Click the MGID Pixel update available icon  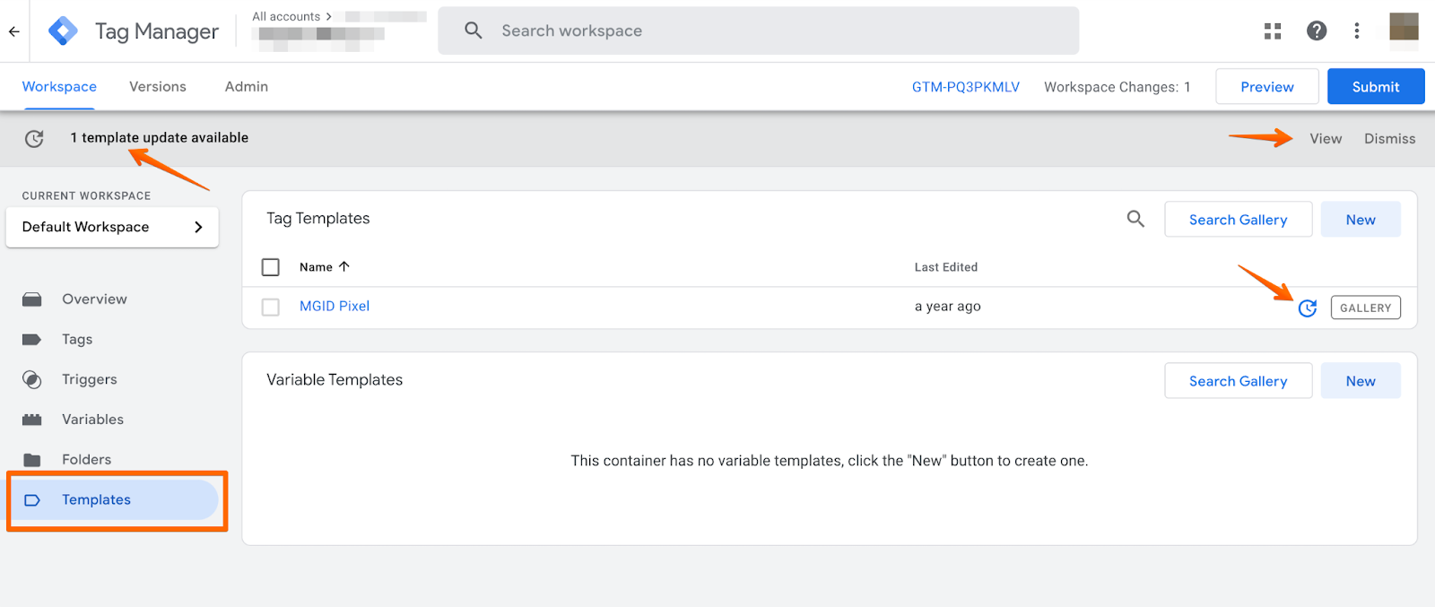1307,308
